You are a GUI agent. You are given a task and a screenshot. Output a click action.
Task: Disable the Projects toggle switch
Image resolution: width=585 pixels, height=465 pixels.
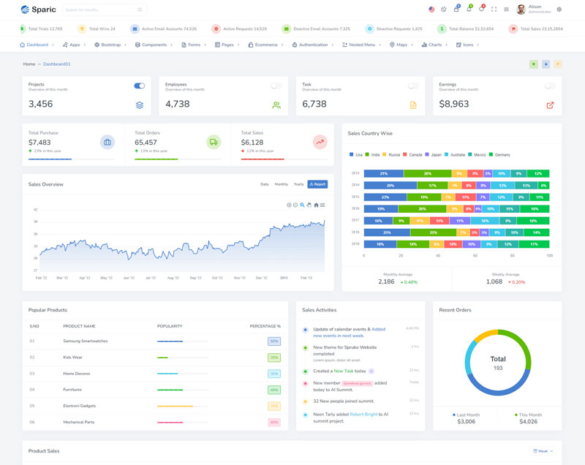tap(139, 86)
